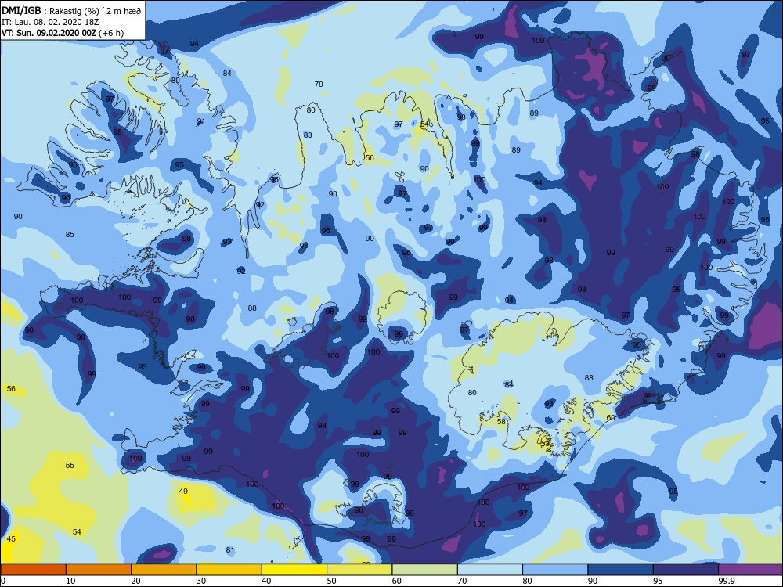Click the 'DMI/IGB : Rakastig (%)' title line
783x587 pixels.
71,11
